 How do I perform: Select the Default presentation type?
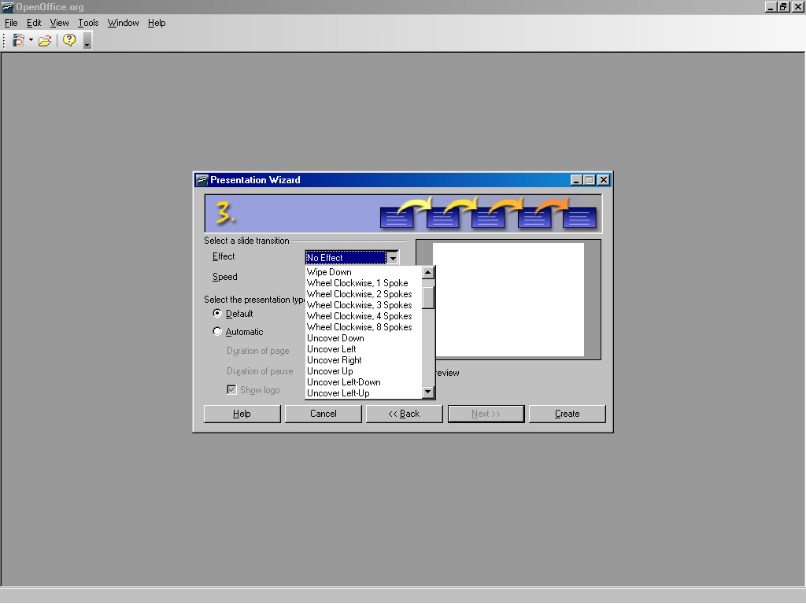point(218,314)
